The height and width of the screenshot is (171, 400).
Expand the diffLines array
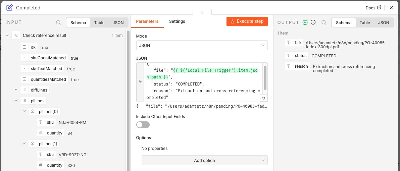pyautogui.click(x=16, y=90)
